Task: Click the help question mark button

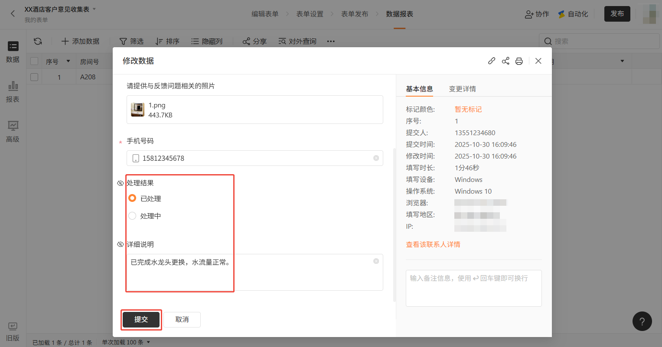Action: (x=642, y=321)
